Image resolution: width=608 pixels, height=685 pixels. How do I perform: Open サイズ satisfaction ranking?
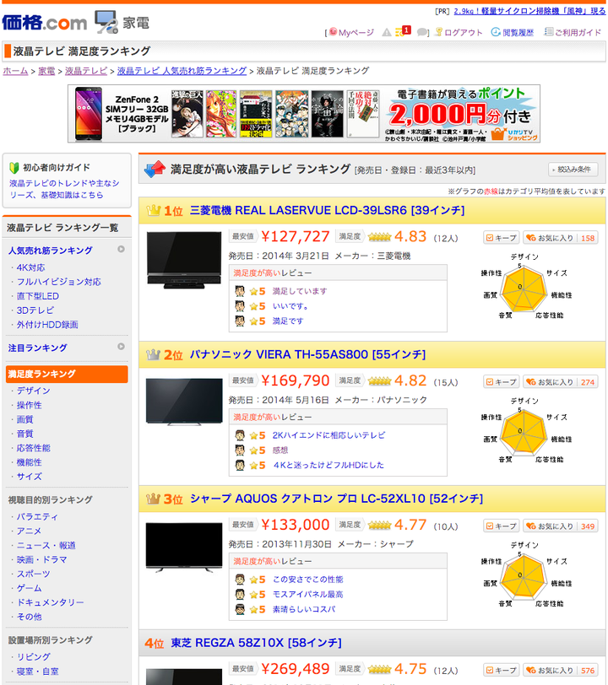(29, 476)
